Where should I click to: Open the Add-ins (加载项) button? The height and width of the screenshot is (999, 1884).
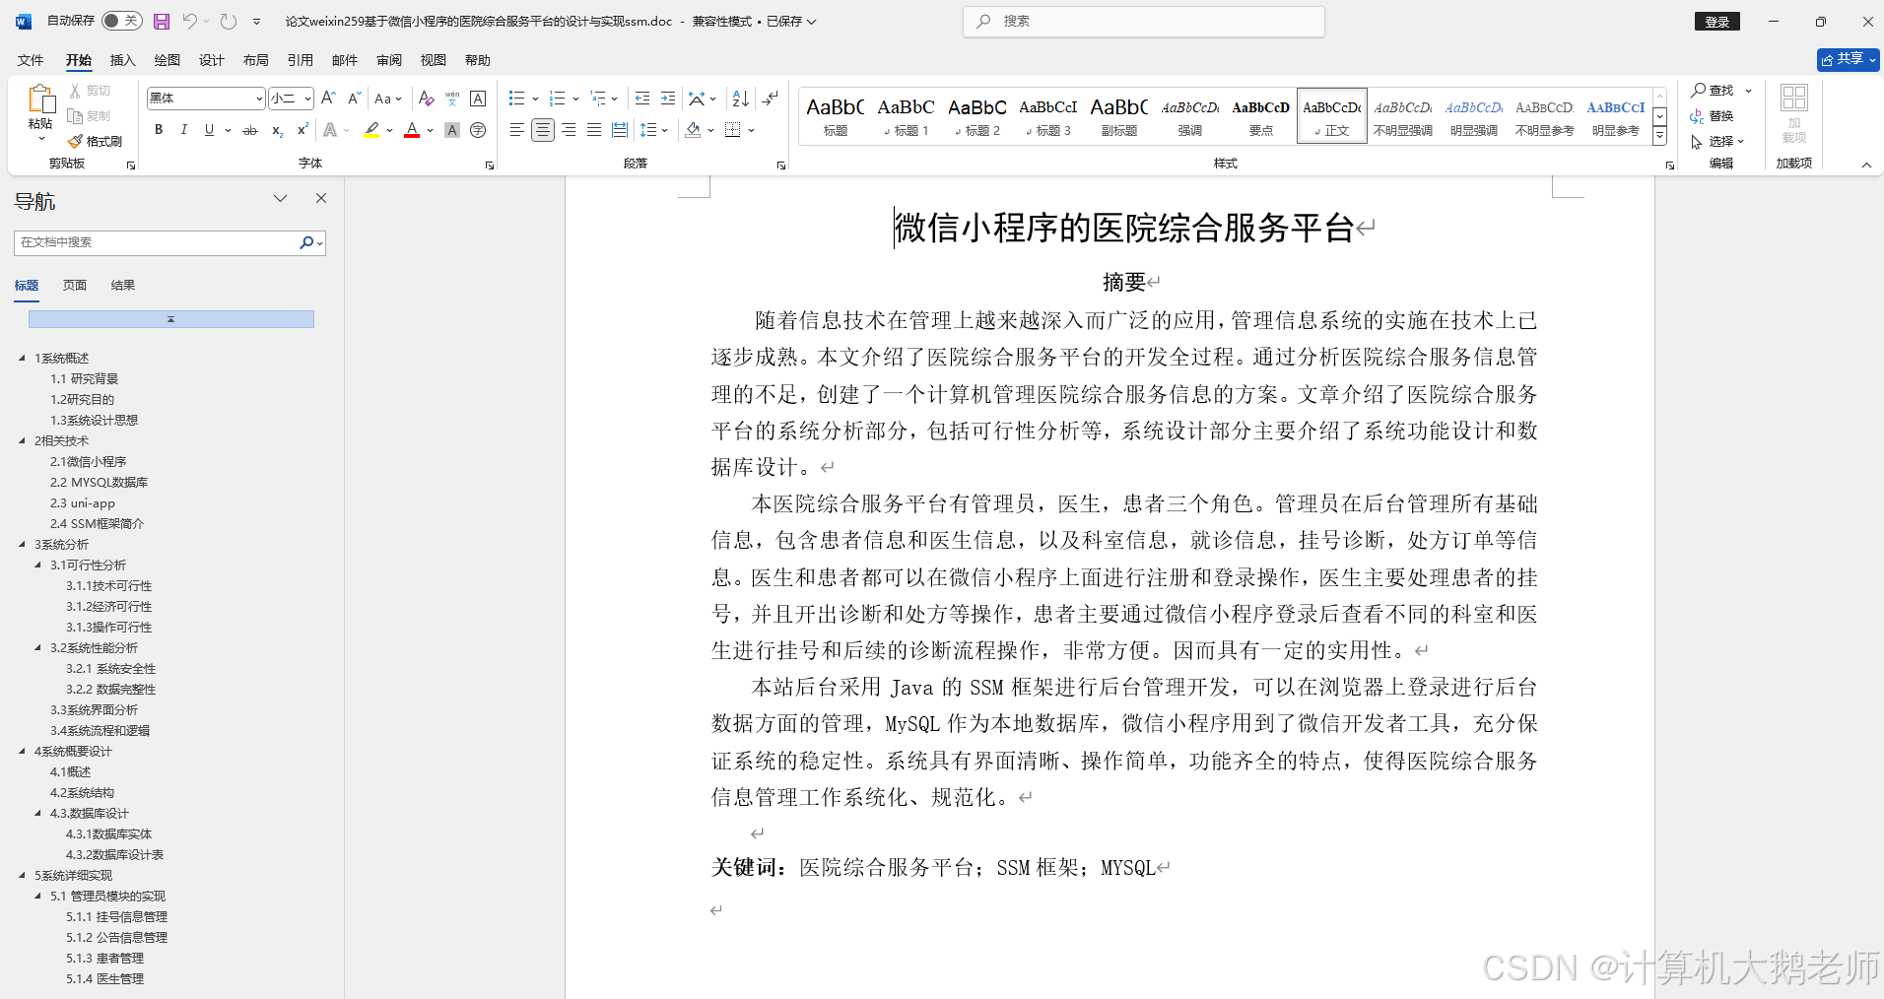pos(1794,113)
